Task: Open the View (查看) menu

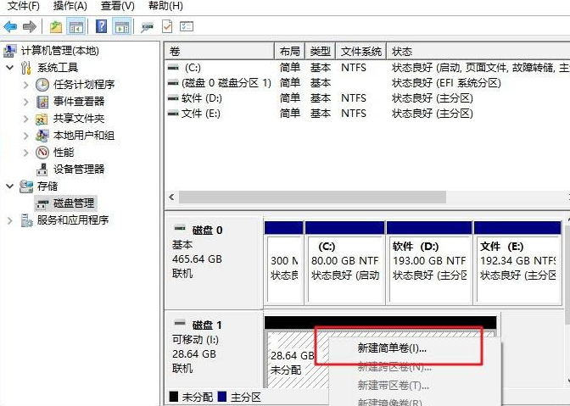Action: click(117, 6)
